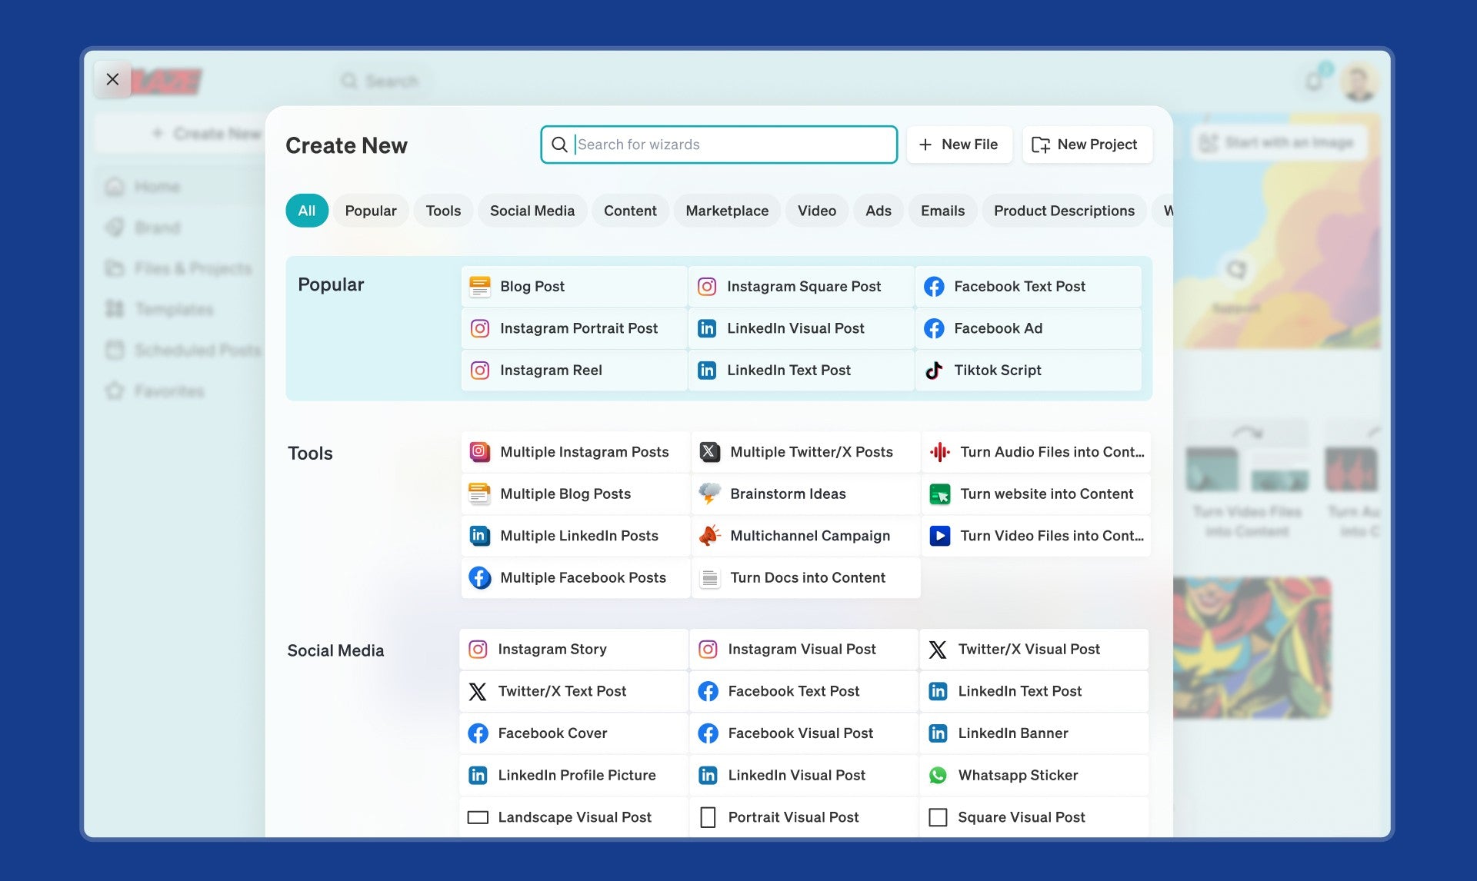Switch to the Popular tab

tap(371, 211)
